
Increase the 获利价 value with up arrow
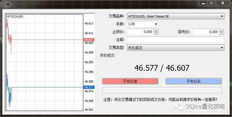pyautogui.click(x=221, y=31)
